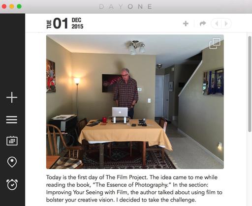Click the TUE weekday label
Image resolution: width=252 pixels, height=206 pixels.
point(49,24)
